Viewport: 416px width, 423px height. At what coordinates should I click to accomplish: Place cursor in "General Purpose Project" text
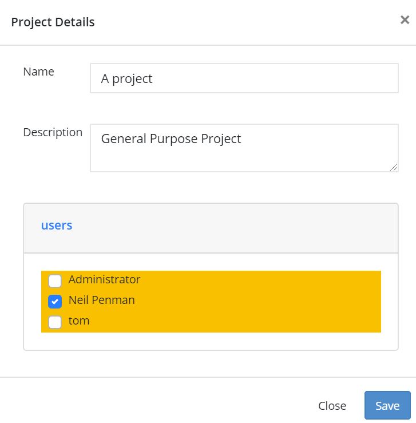(171, 139)
